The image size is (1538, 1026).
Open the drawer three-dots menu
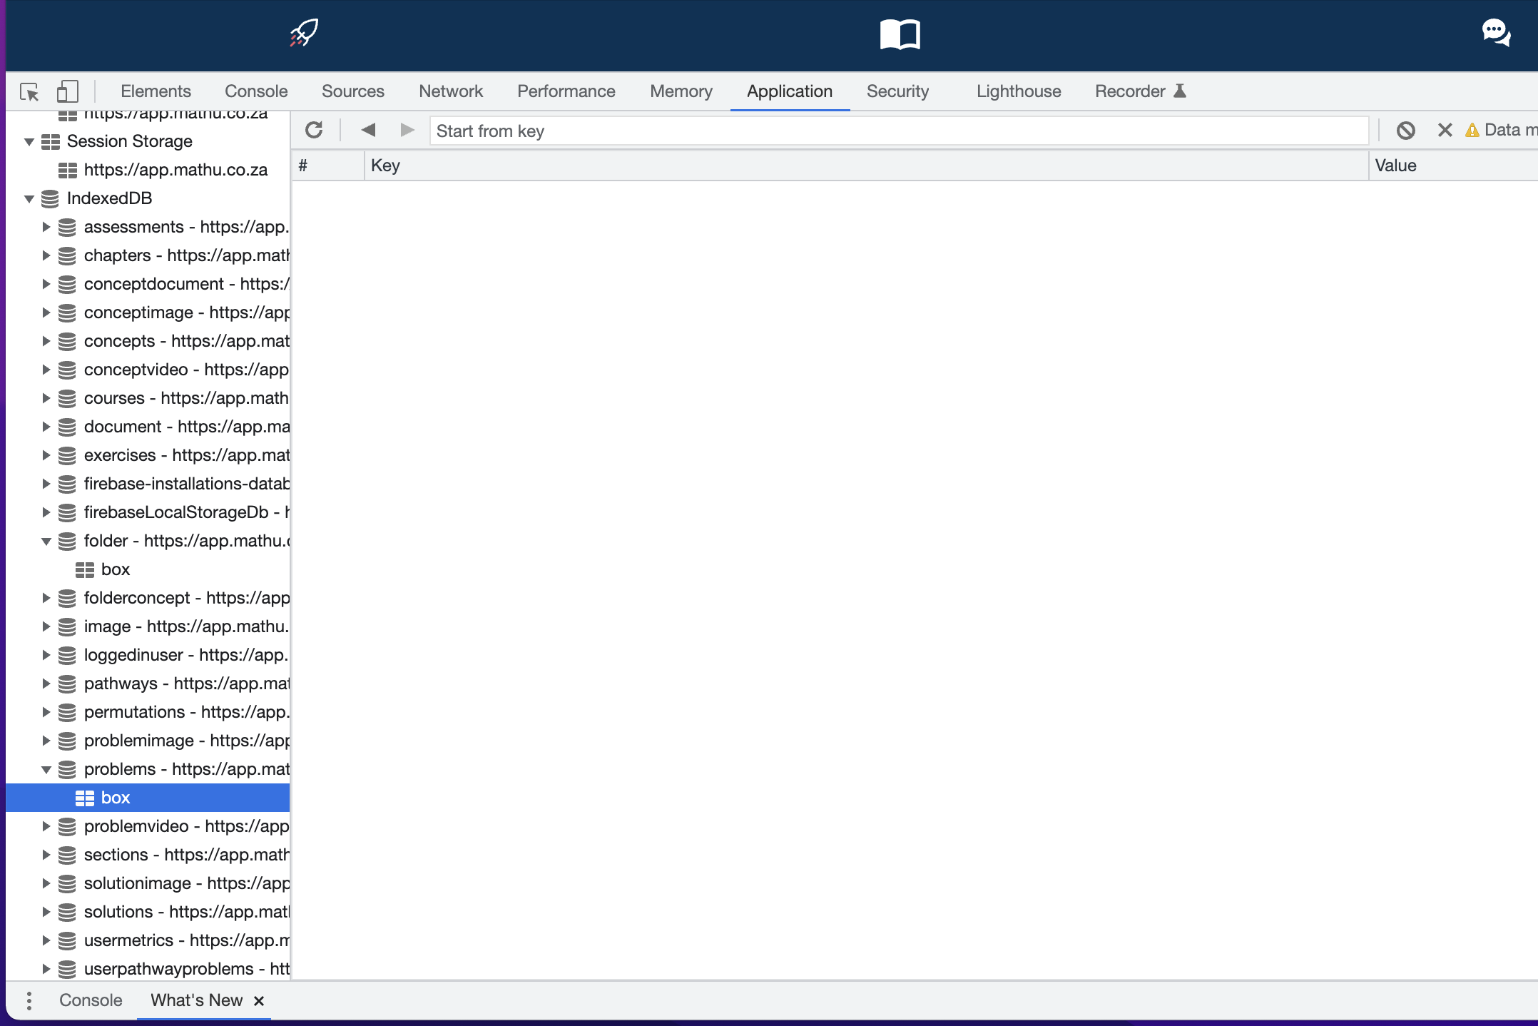[x=29, y=1000]
